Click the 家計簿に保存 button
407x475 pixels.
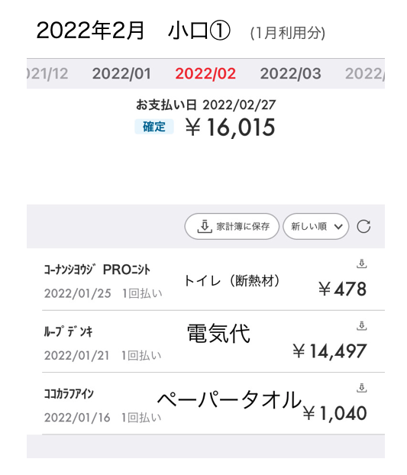(x=231, y=226)
